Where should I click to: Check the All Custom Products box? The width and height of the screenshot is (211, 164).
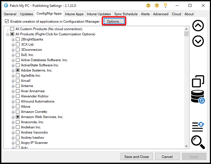click(x=12, y=29)
